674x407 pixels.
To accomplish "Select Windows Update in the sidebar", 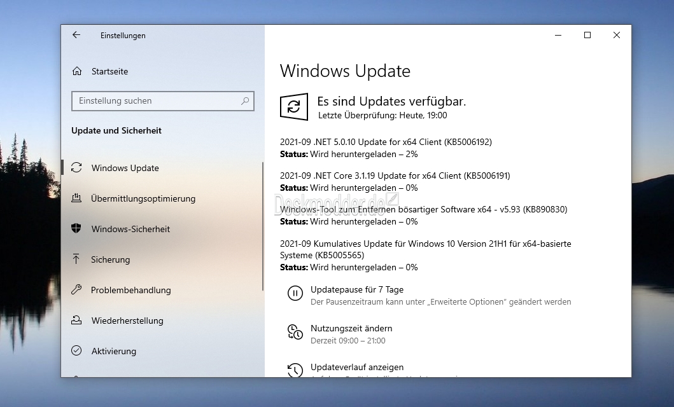I will click(x=125, y=168).
